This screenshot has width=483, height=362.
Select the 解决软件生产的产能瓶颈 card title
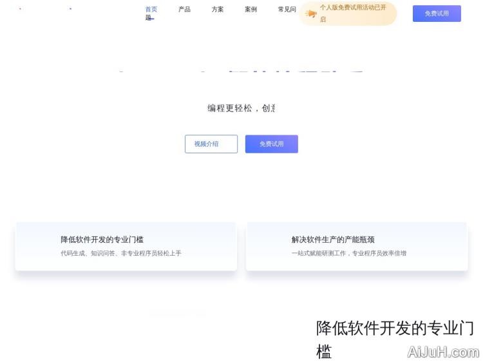click(x=332, y=240)
